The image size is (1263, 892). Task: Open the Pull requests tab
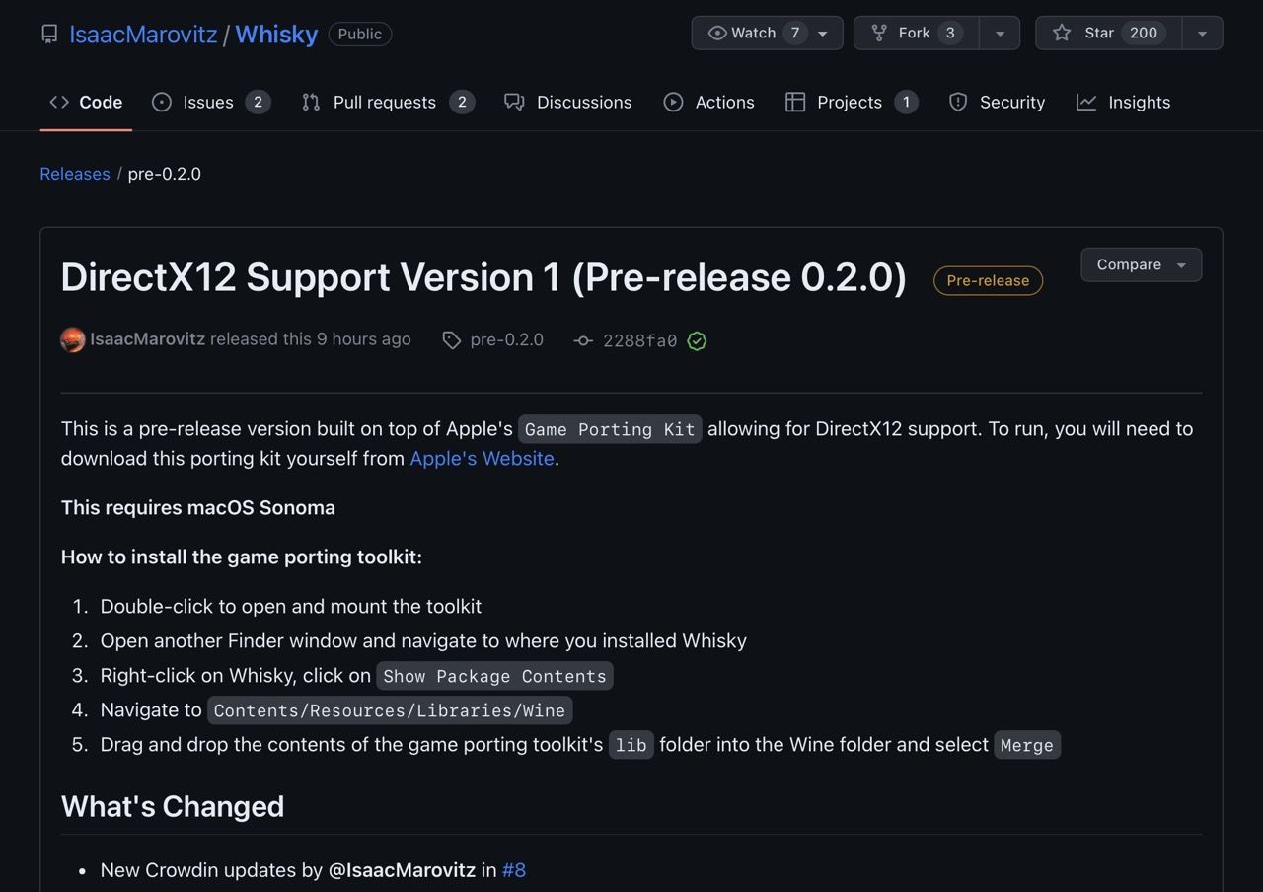tap(387, 102)
